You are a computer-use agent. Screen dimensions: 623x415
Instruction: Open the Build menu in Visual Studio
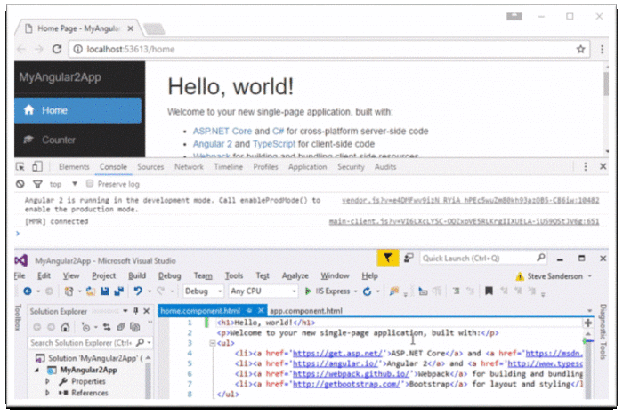(x=137, y=275)
